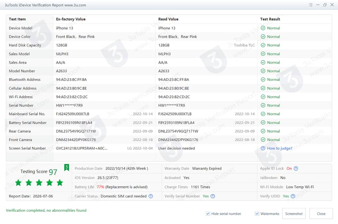
Task: Click Normal check icon for Front Camera
Action: [263, 140]
